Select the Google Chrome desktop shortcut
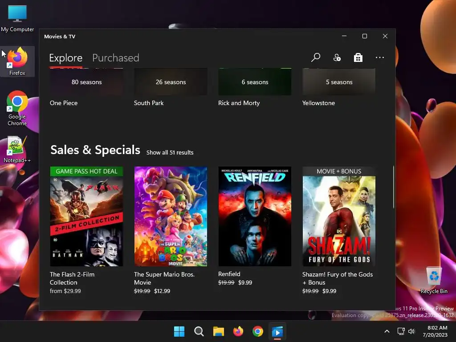Image resolution: width=456 pixels, height=342 pixels. point(17,108)
